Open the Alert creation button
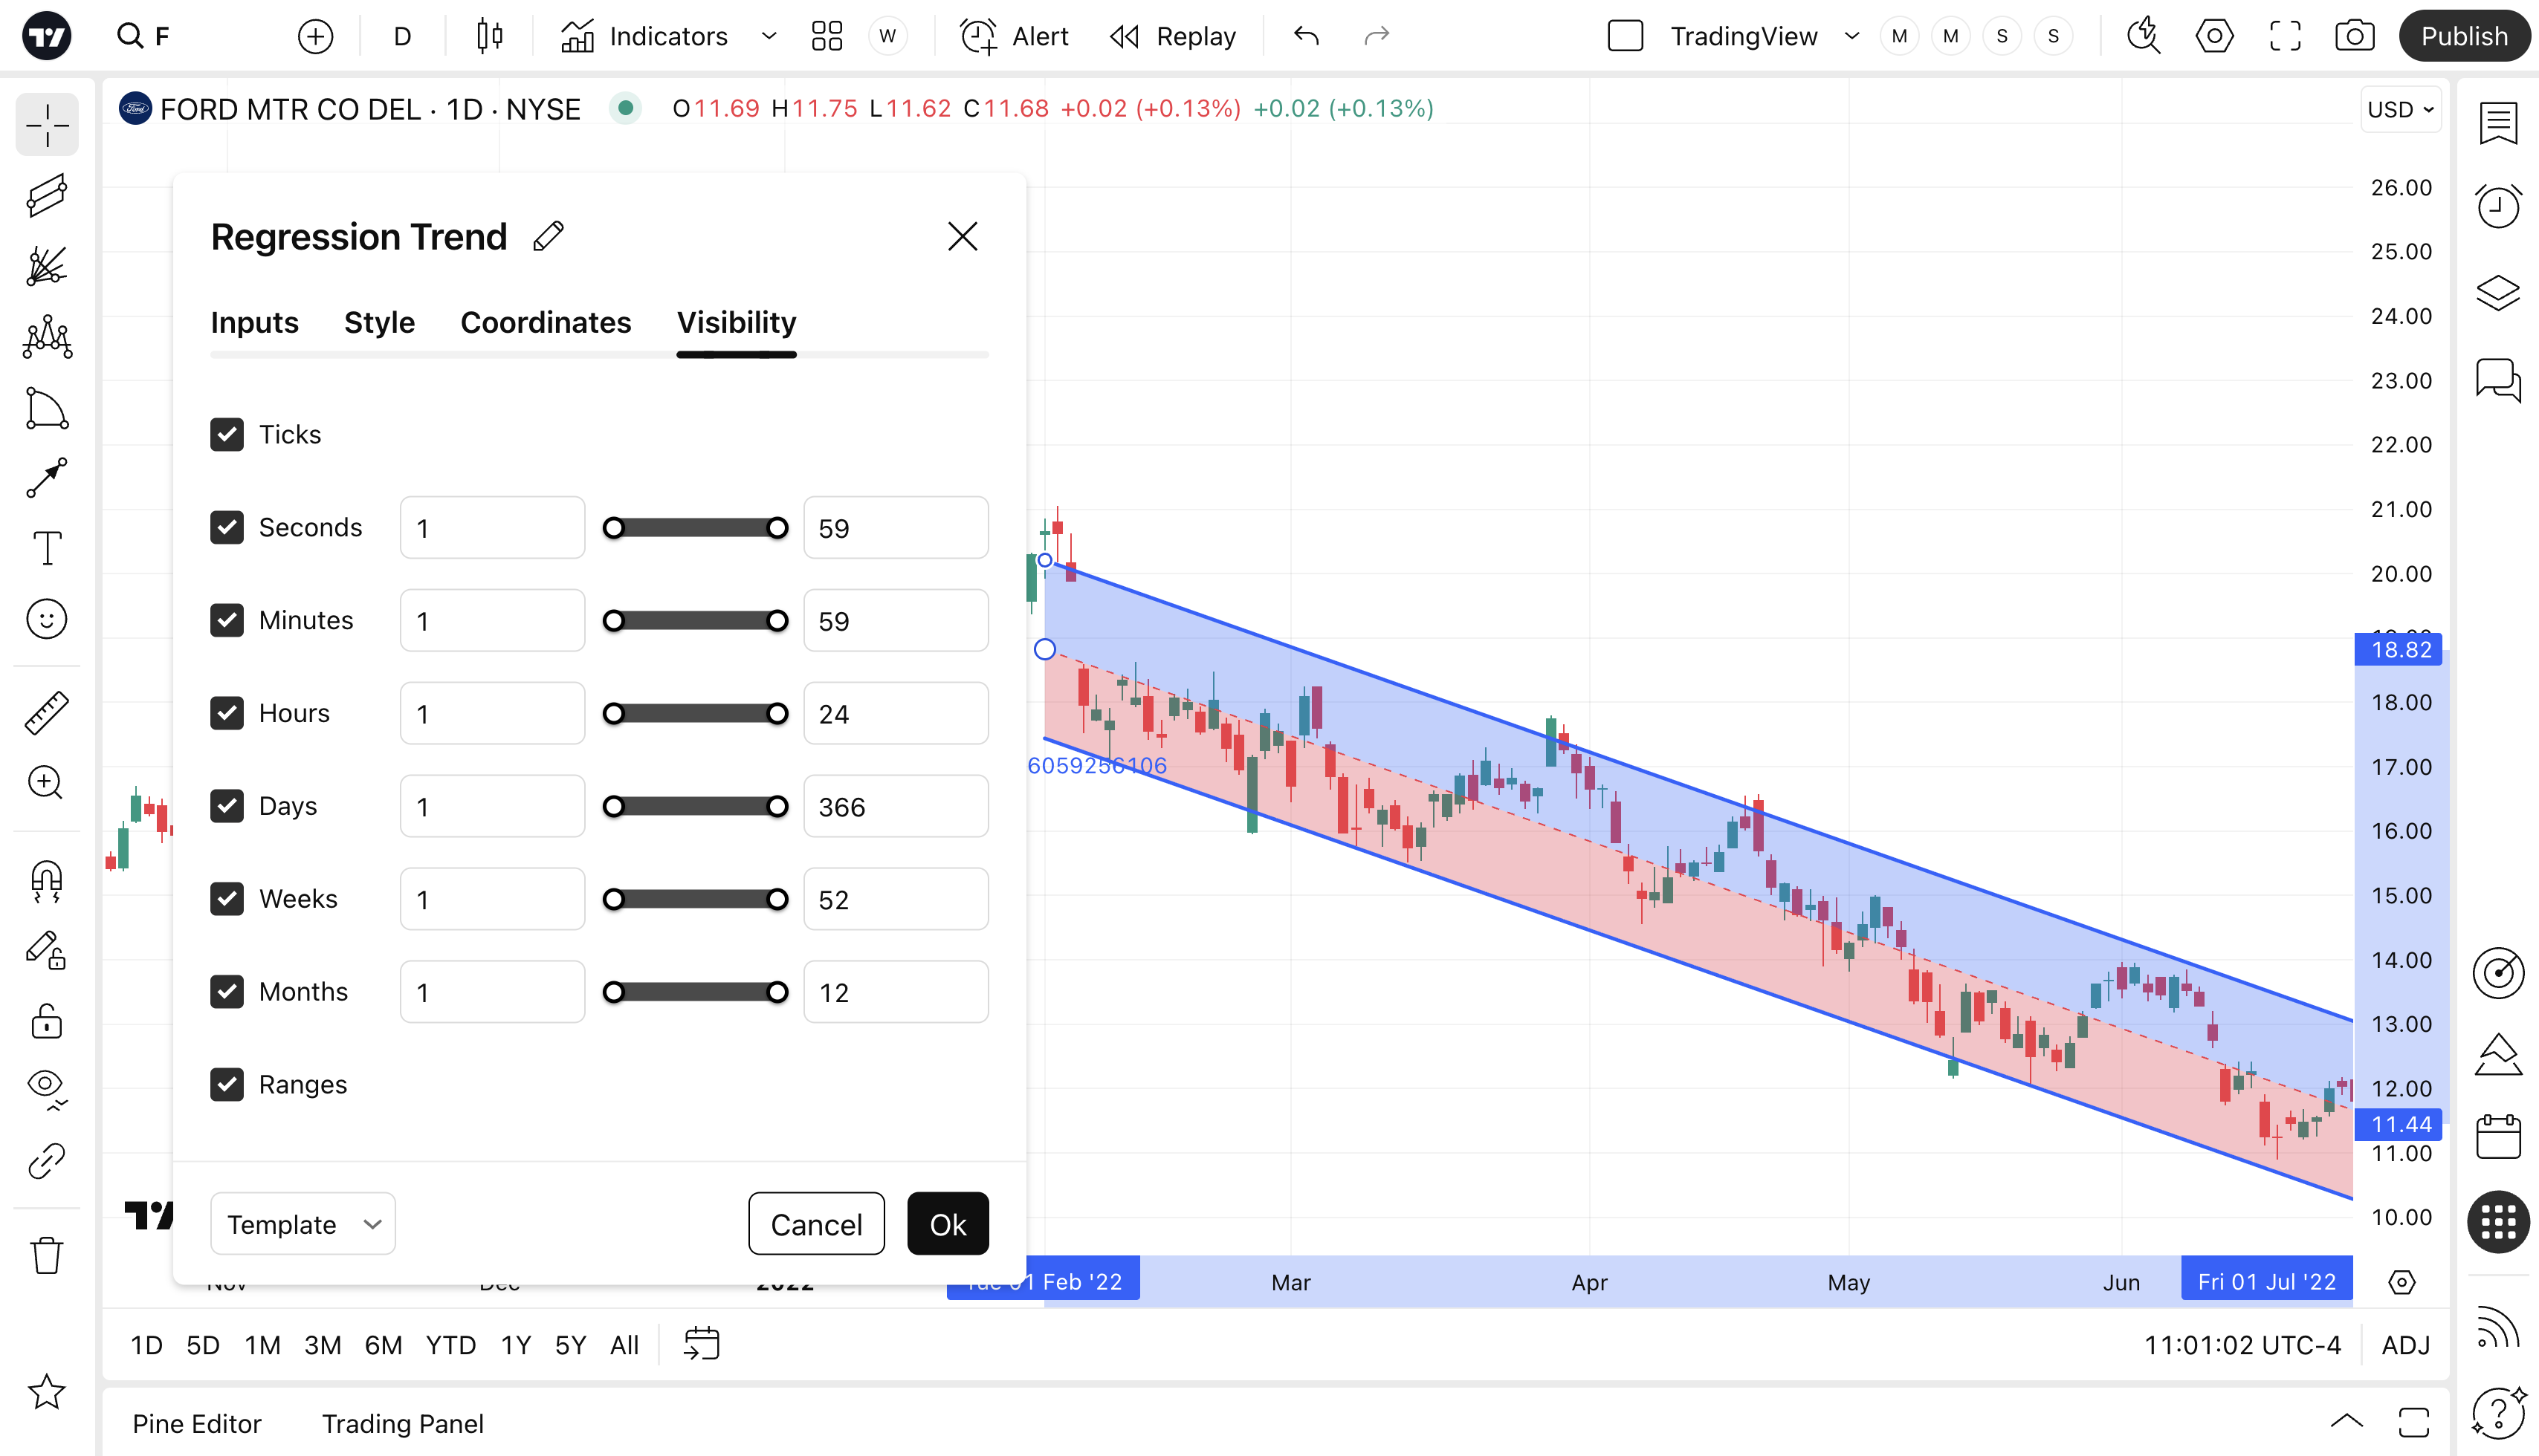Viewport: 2539px width, 1456px height. click(x=1015, y=37)
